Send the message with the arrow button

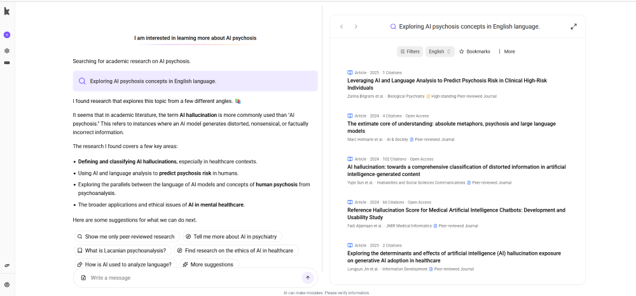coord(307,278)
